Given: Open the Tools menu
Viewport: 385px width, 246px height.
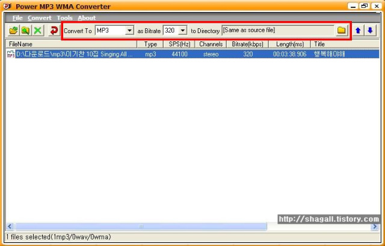Looking at the screenshot, I should click(x=64, y=18).
